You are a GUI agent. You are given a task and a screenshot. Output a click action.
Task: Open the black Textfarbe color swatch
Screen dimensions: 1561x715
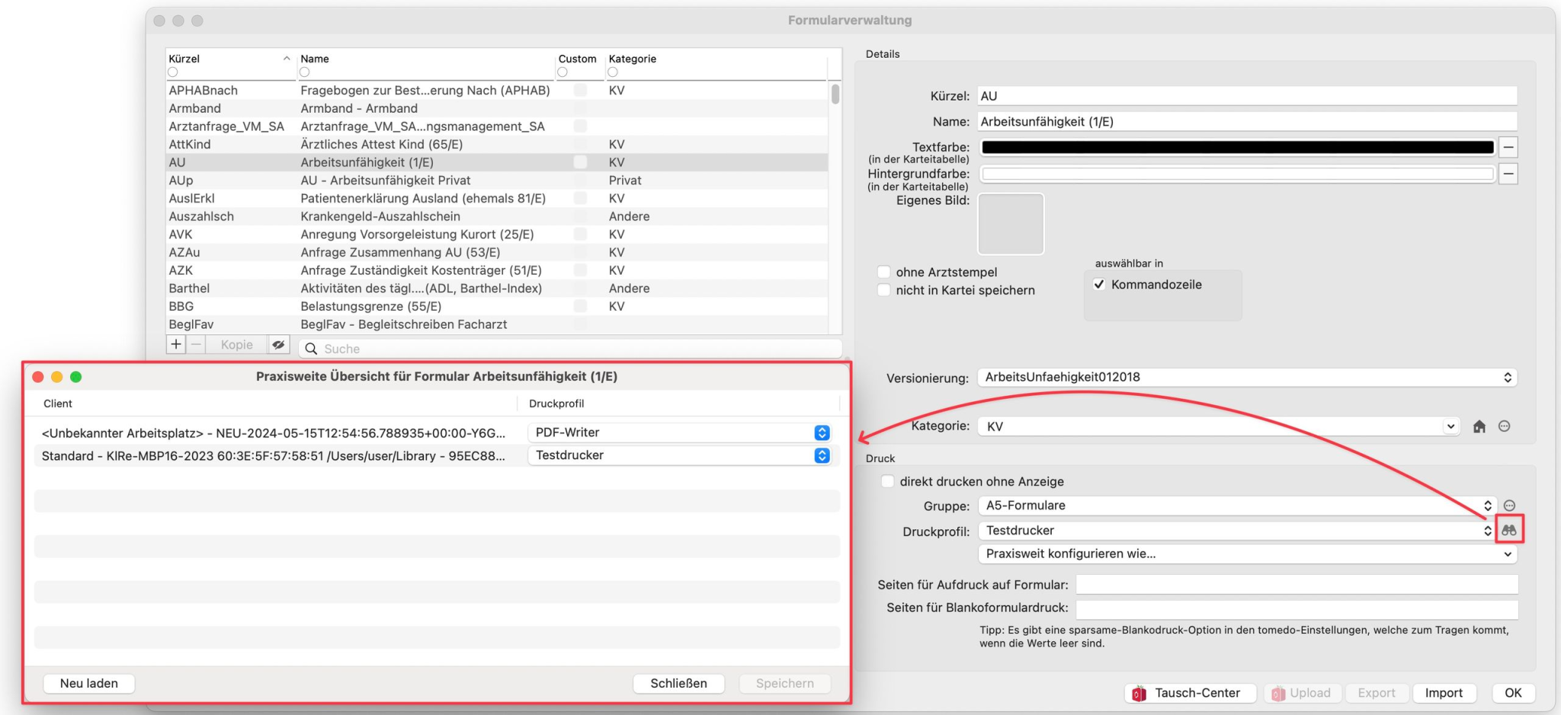click(1238, 147)
